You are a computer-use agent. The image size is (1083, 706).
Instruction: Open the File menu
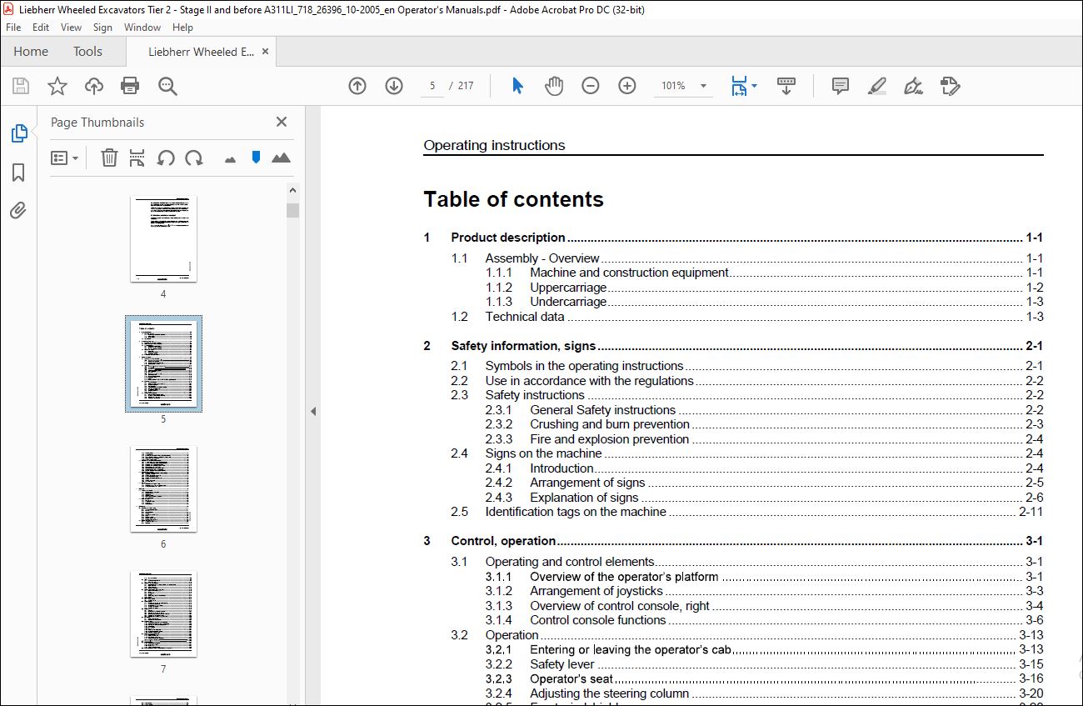coord(13,28)
